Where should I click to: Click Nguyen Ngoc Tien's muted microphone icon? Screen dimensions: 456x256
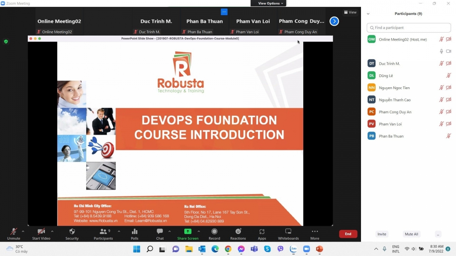click(442, 88)
